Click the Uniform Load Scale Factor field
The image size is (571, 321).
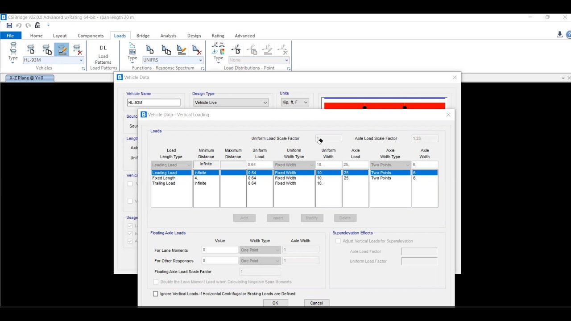(x=329, y=139)
